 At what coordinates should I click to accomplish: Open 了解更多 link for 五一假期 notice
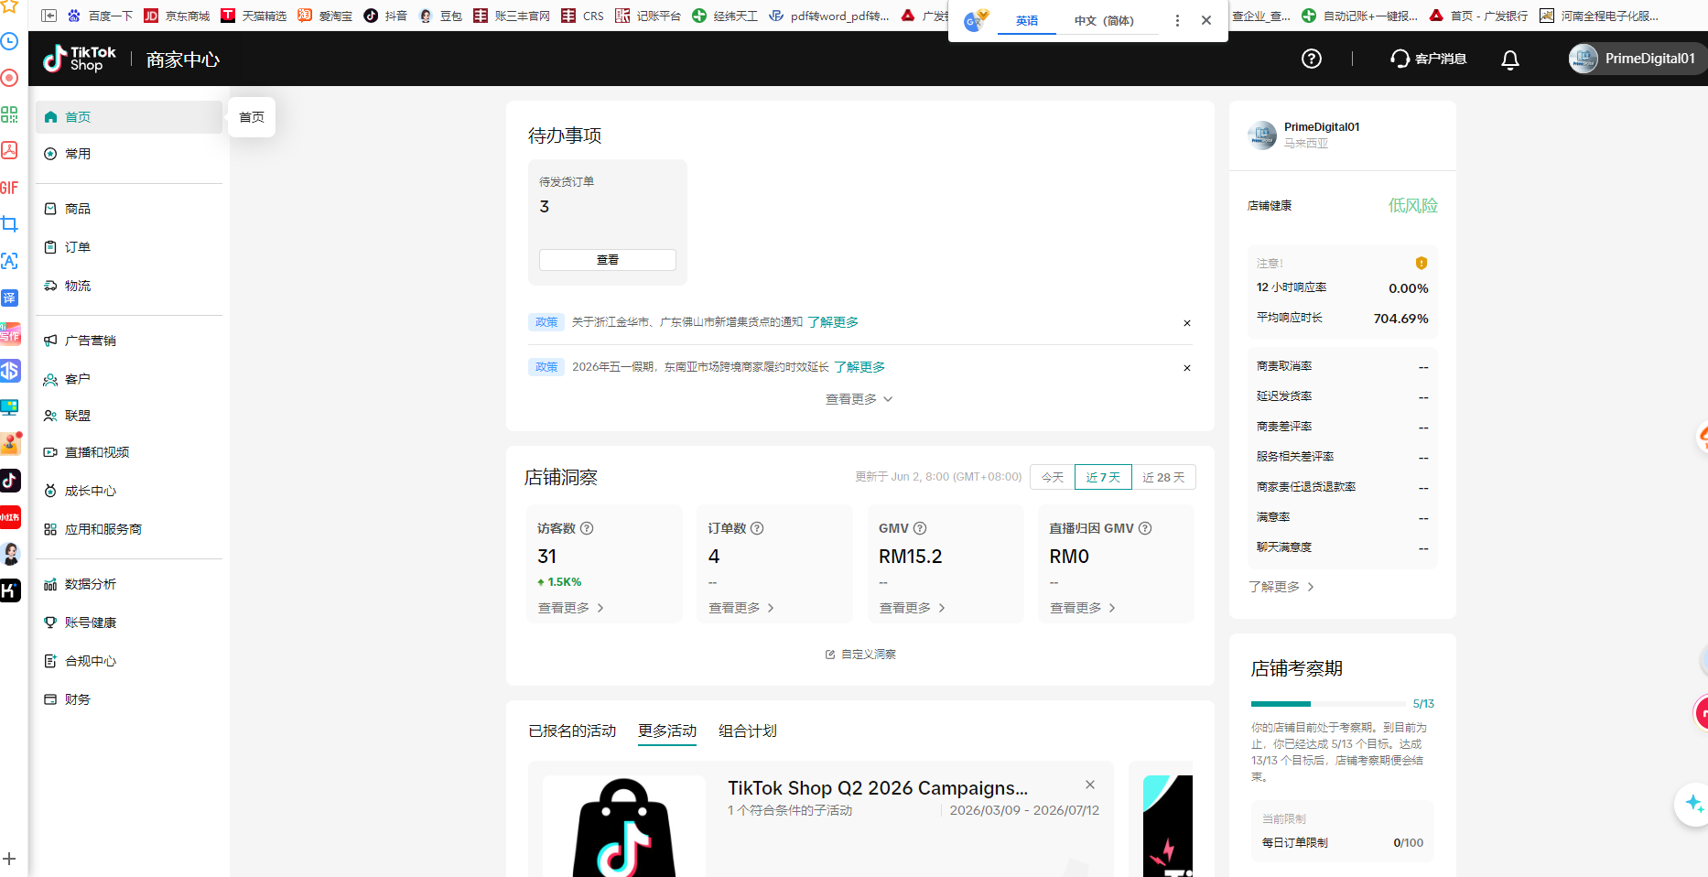(x=859, y=367)
